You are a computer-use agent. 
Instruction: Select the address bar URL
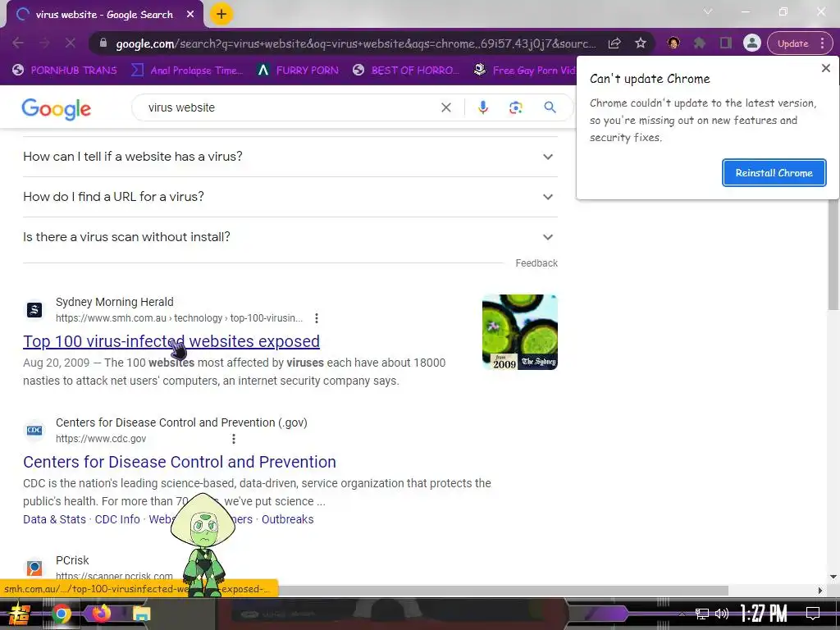coord(356,43)
